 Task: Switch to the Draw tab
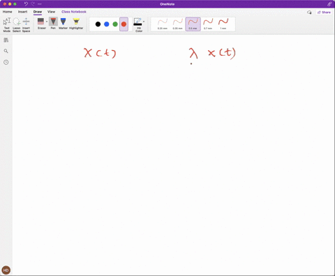[38, 12]
